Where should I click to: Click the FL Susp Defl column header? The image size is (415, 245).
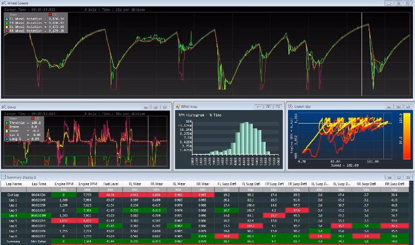pyautogui.click(x=227, y=184)
